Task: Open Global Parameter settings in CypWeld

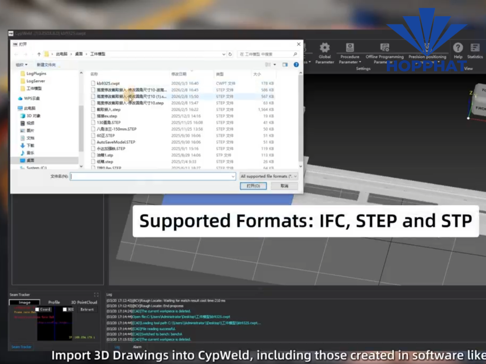Action: pos(325,53)
